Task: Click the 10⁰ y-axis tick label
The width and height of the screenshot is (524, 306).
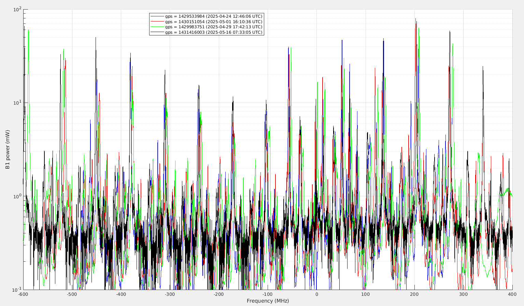Action: (x=17, y=196)
